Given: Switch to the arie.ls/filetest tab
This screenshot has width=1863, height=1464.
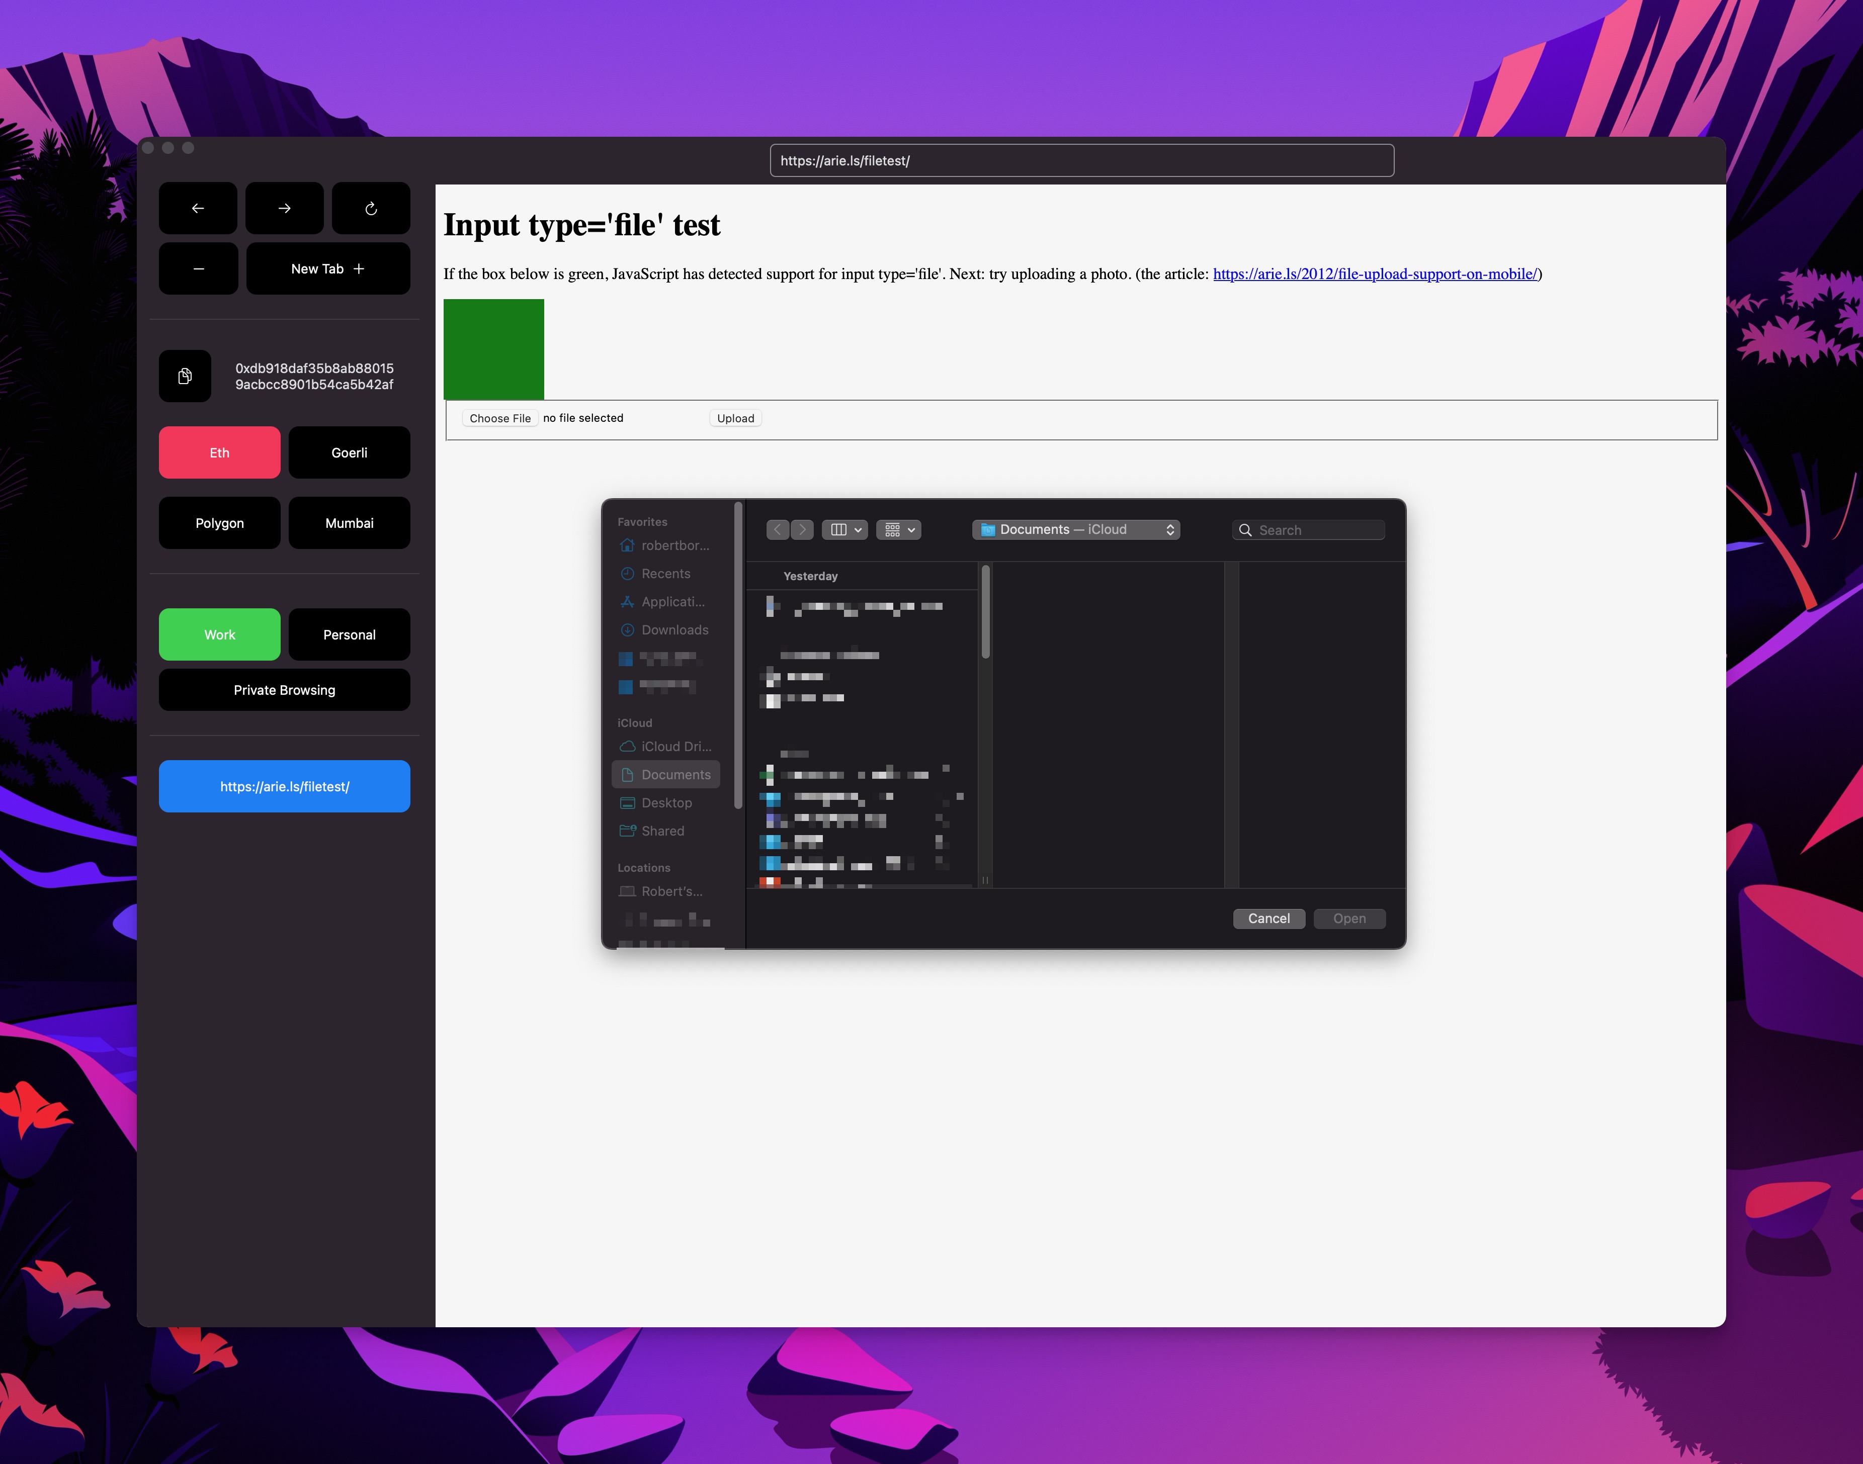Looking at the screenshot, I should (284, 786).
